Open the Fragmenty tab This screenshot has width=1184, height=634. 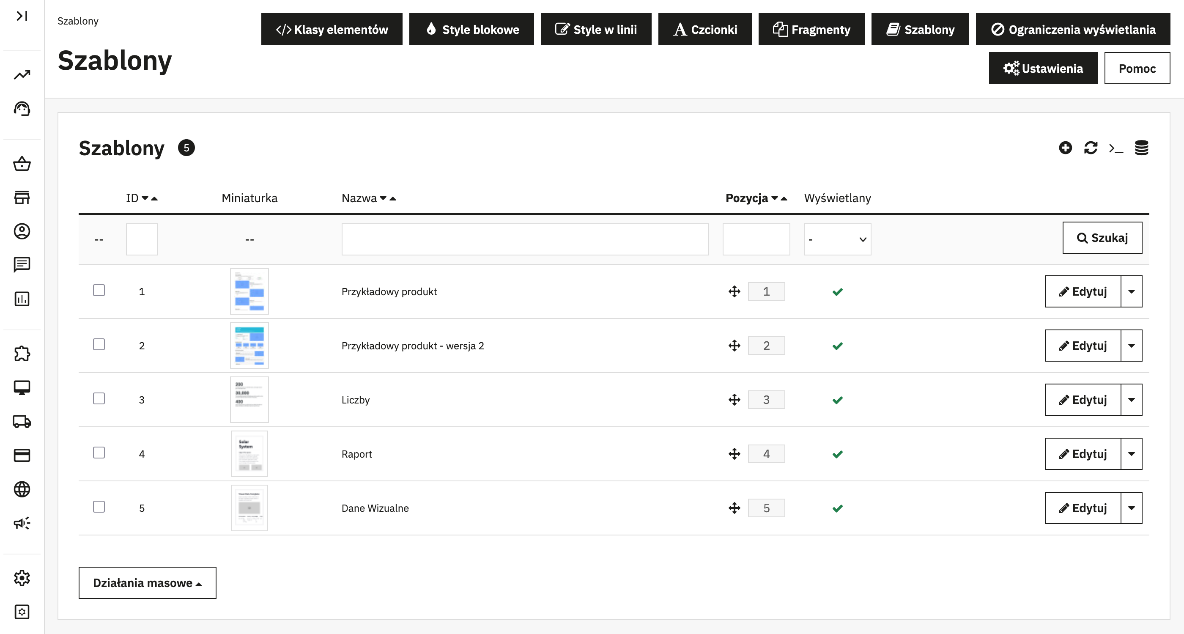point(811,30)
